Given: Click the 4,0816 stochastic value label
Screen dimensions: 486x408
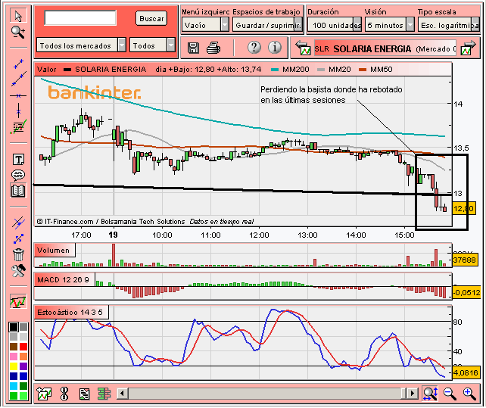Looking at the screenshot, I should click(466, 372).
